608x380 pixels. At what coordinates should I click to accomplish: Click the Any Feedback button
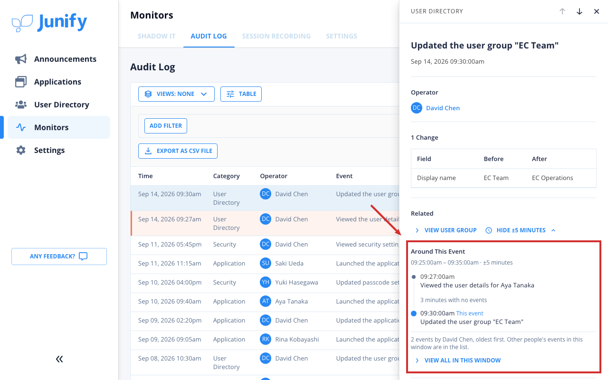[x=59, y=256]
